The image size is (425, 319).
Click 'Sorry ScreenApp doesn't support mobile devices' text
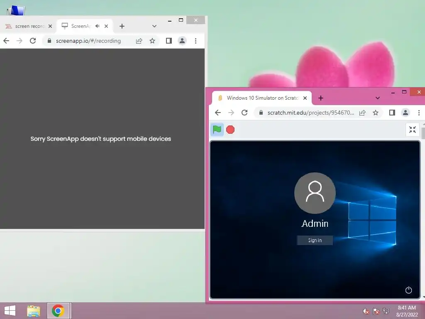[x=100, y=139]
